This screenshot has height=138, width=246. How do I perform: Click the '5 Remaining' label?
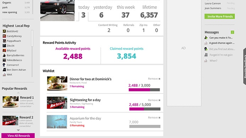click(x=77, y=107)
